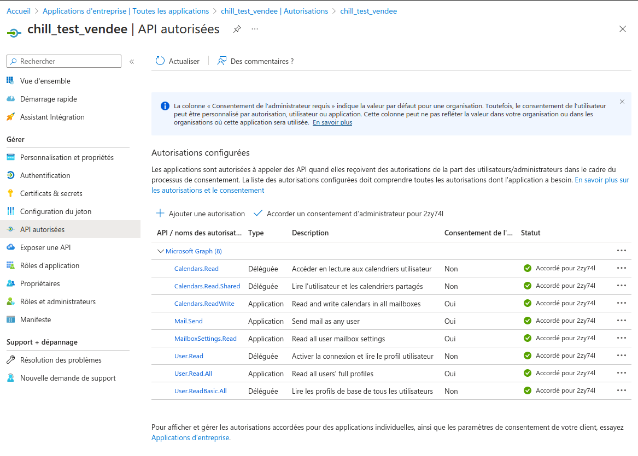The height and width of the screenshot is (456, 638).
Task: Click the Actualiser refresh icon
Action: pyautogui.click(x=160, y=61)
